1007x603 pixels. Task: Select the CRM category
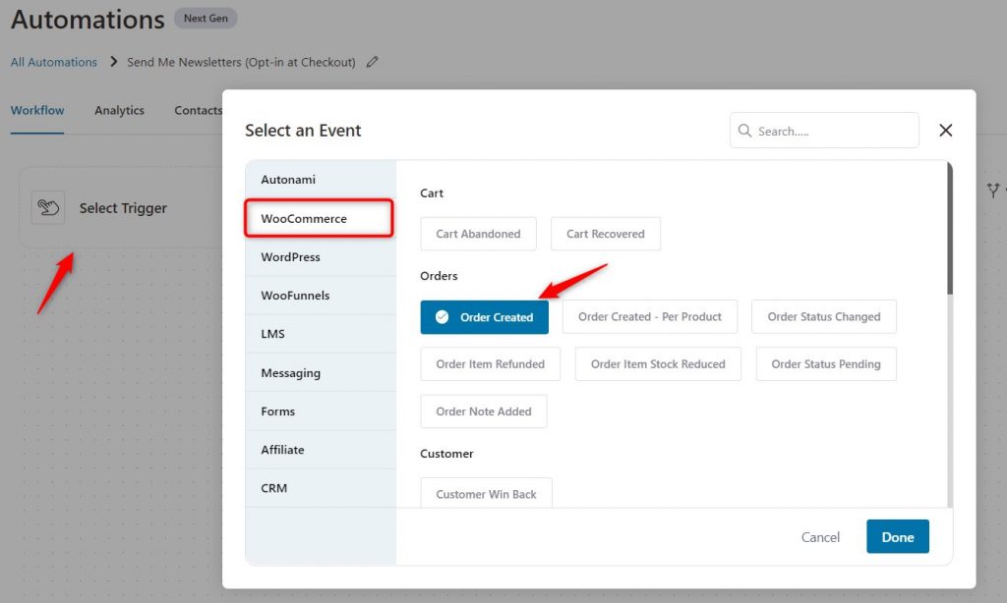pos(321,488)
